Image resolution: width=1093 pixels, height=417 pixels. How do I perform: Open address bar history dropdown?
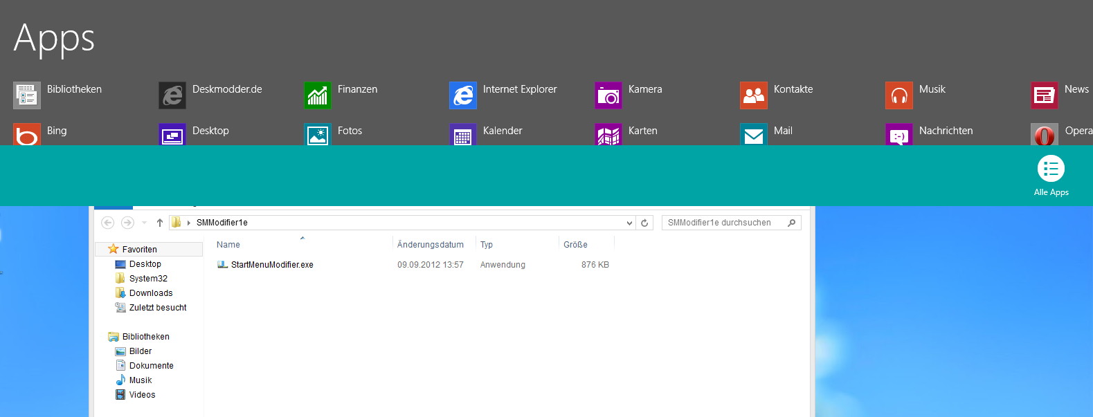click(629, 223)
